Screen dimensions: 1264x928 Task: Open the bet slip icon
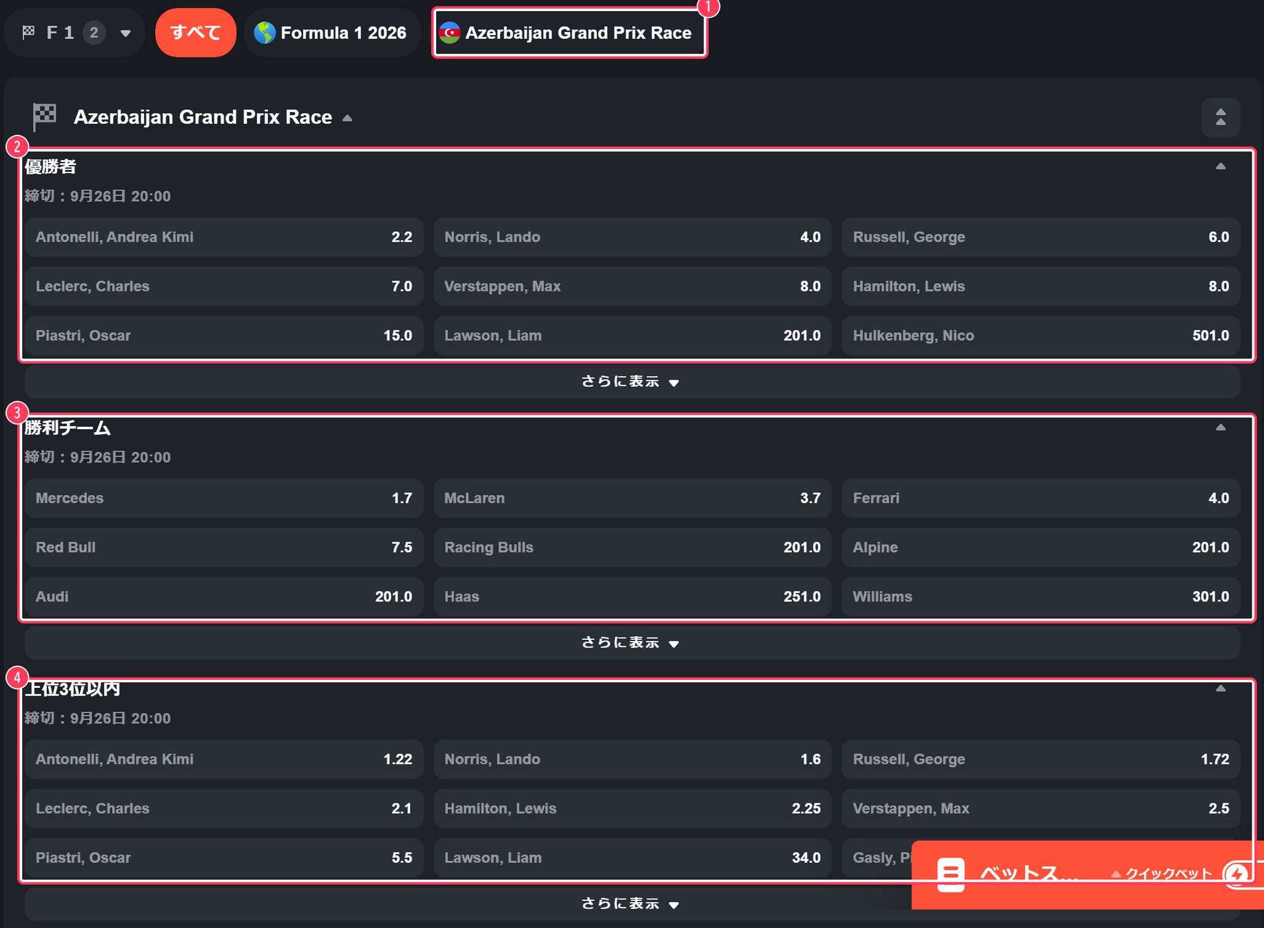point(950,874)
